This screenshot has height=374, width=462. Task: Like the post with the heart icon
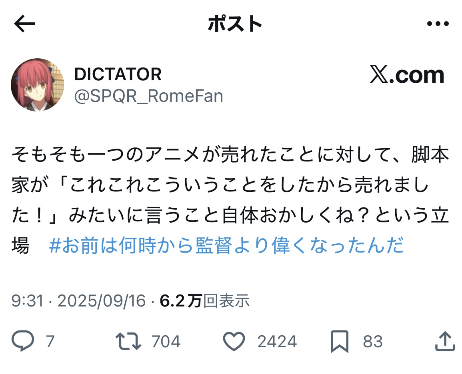pos(234,341)
